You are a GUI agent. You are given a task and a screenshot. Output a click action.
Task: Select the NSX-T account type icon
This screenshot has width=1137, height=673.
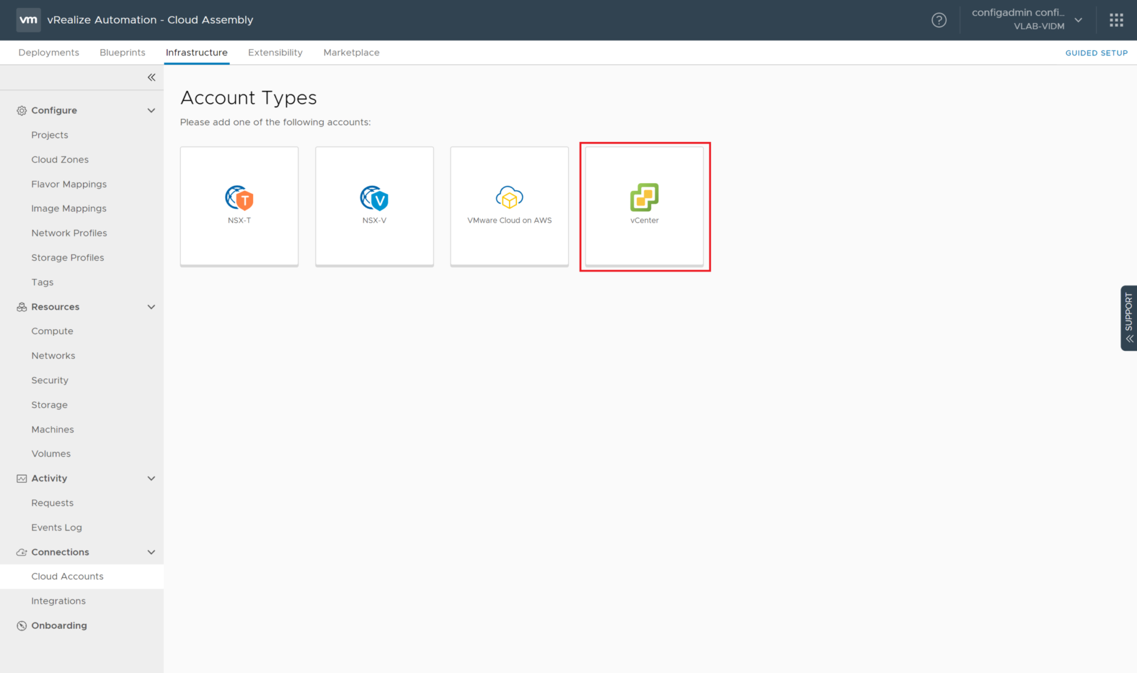(x=239, y=198)
